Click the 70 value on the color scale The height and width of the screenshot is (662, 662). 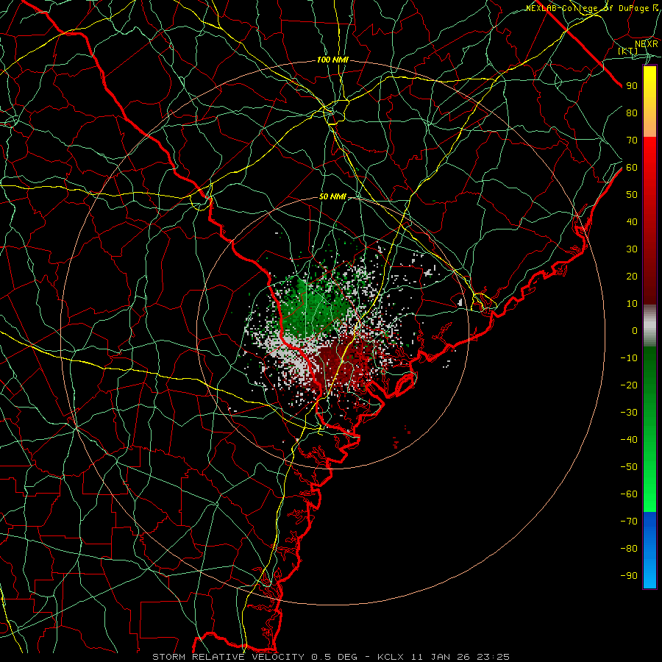[x=632, y=140]
